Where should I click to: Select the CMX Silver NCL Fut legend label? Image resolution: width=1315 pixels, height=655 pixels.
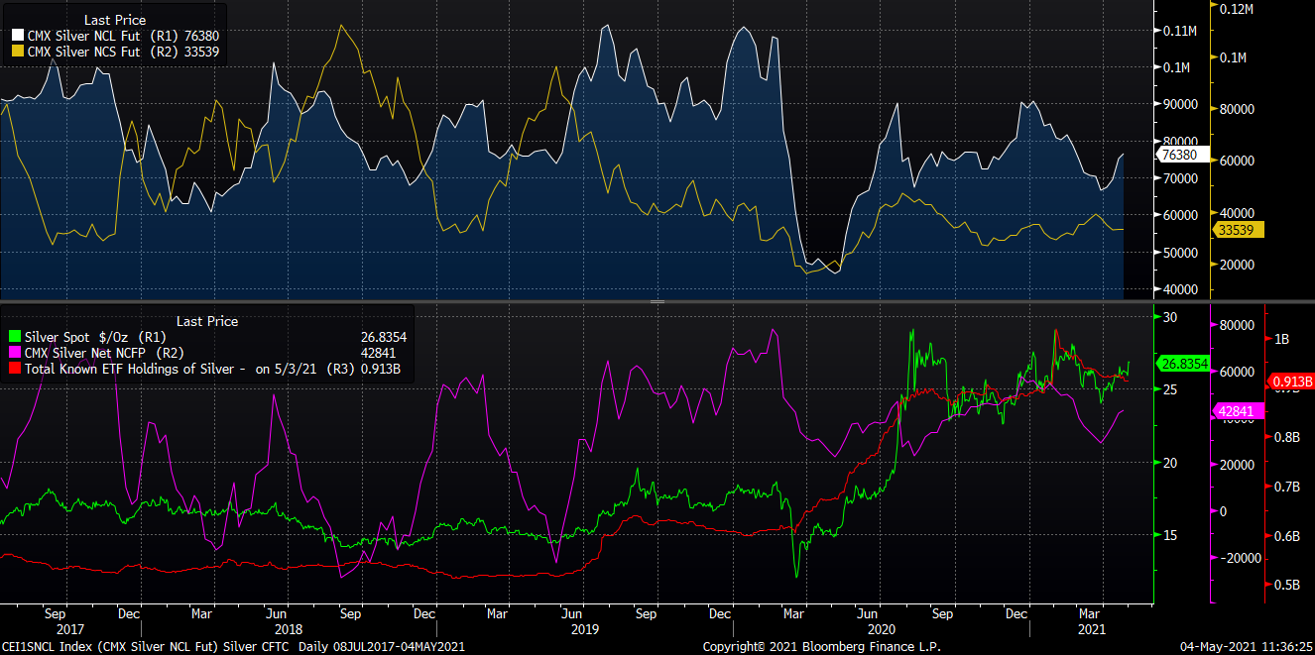point(83,35)
